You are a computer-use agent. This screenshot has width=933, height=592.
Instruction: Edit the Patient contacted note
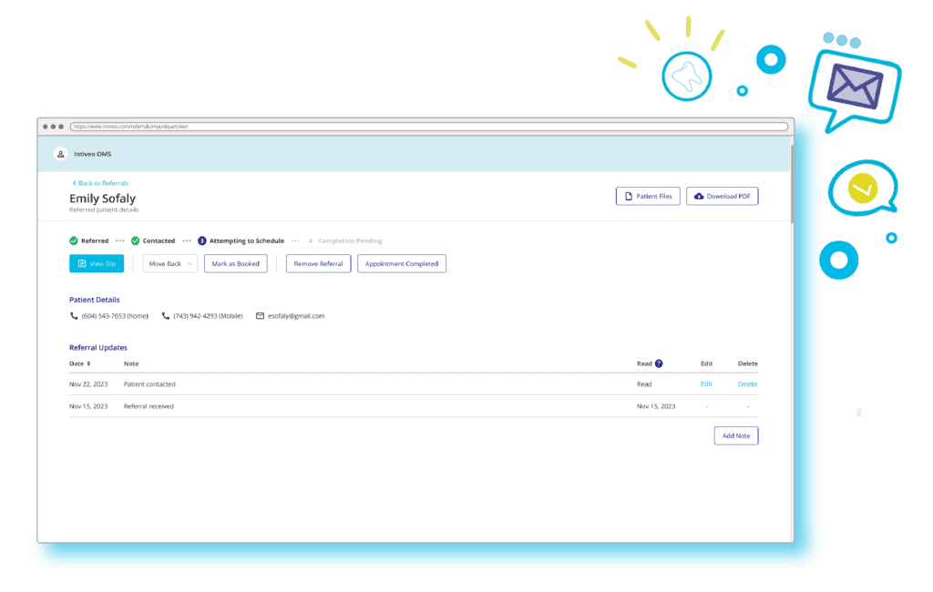[x=706, y=383]
